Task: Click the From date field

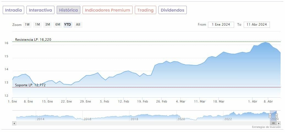Action: coord(221,25)
